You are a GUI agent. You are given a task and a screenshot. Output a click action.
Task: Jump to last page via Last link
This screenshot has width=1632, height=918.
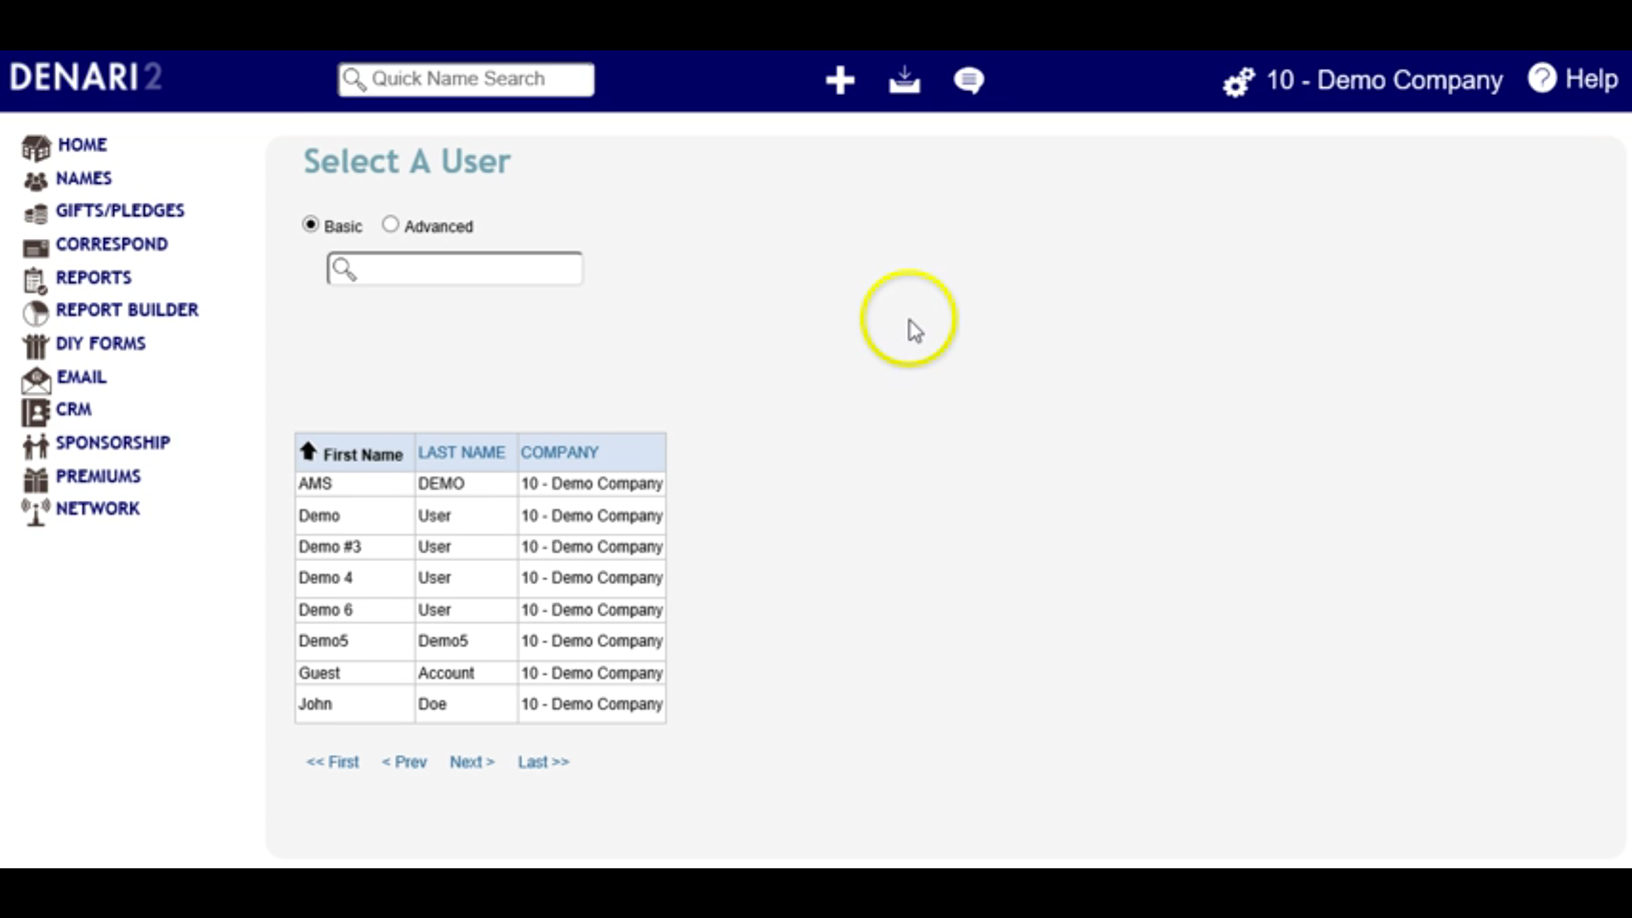coord(543,762)
